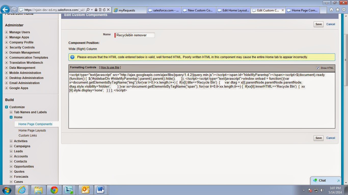Viewport: 348px width, 195px height.
Task: Click the blue info icon in the warning banner
Action: [72, 57]
